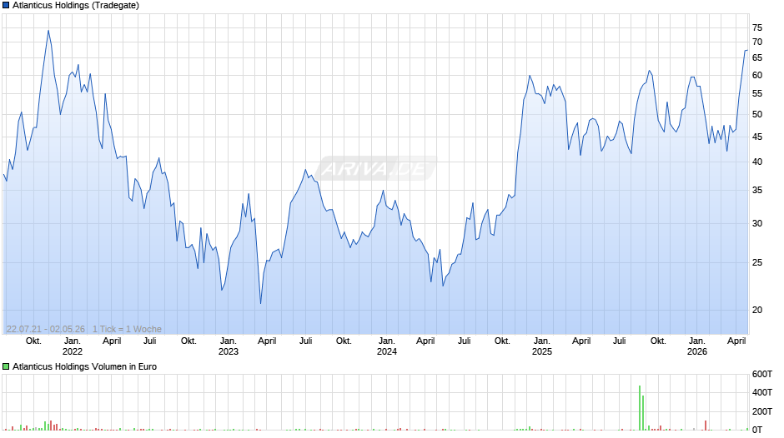This screenshot has height=438, width=784.
Task: Click the date range '22.07.21 - 02.05.26' text
Action: 46,329
